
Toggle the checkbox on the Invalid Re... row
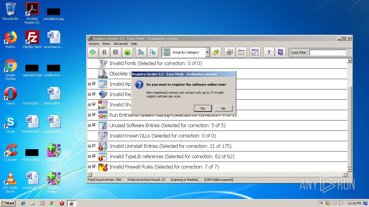tap(94, 94)
